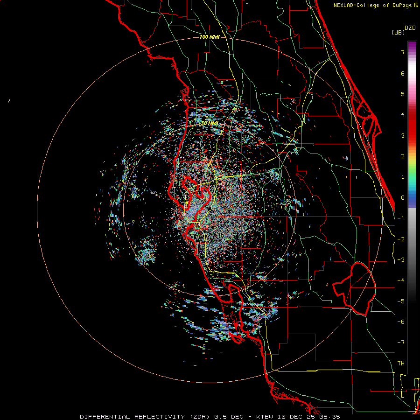The height and width of the screenshot is (420, 420).
Task: Click the 7 dB color scale label
Action: point(403,52)
